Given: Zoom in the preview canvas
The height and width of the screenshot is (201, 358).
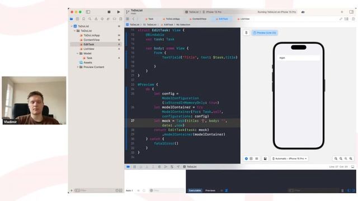Looking at the screenshot, I should tap(351, 159).
